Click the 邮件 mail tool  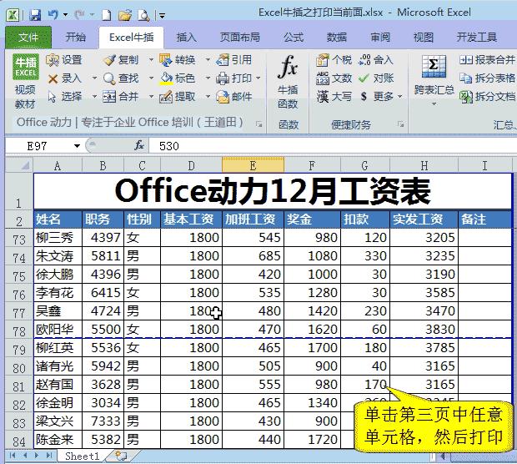(233, 97)
